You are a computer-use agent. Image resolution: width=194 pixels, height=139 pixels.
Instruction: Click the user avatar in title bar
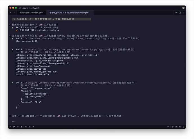coord(184,8)
